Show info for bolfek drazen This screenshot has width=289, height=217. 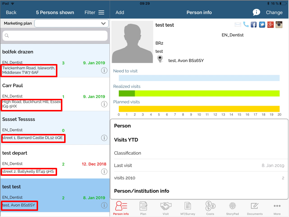click(104, 70)
